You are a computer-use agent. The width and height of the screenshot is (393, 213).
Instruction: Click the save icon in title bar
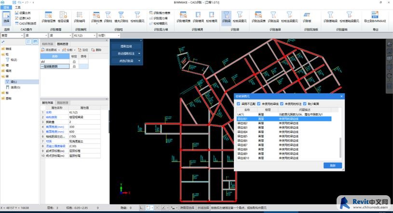[14, 2]
